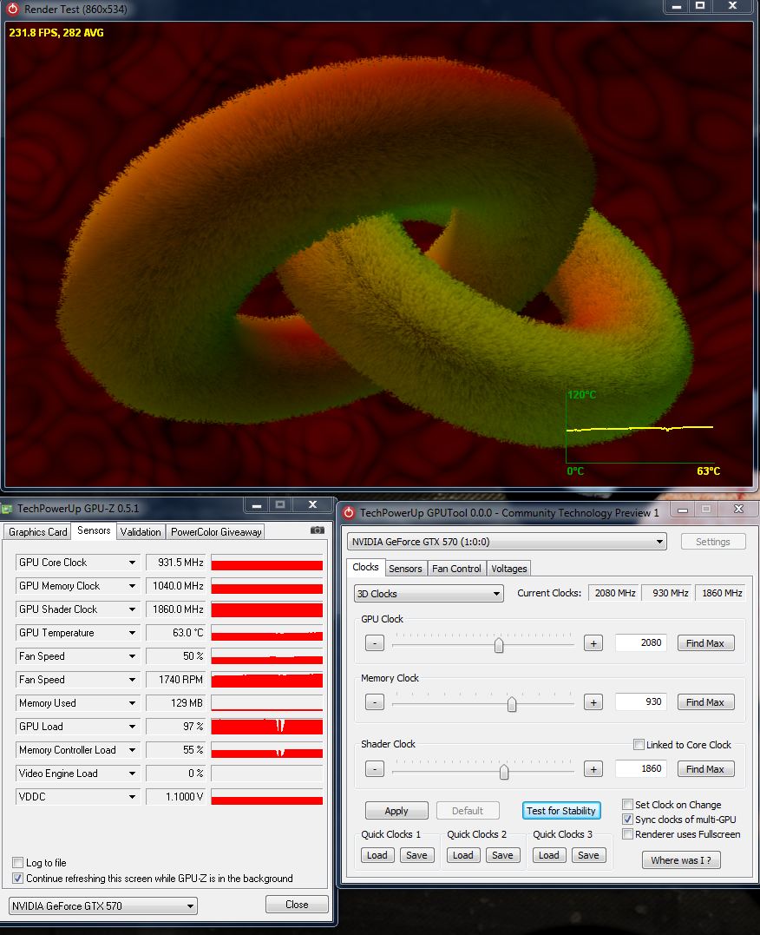The width and height of the screenshot is (760, 935).
Task: Enable Set Clock on Change
Action: [x=627, y=805]
